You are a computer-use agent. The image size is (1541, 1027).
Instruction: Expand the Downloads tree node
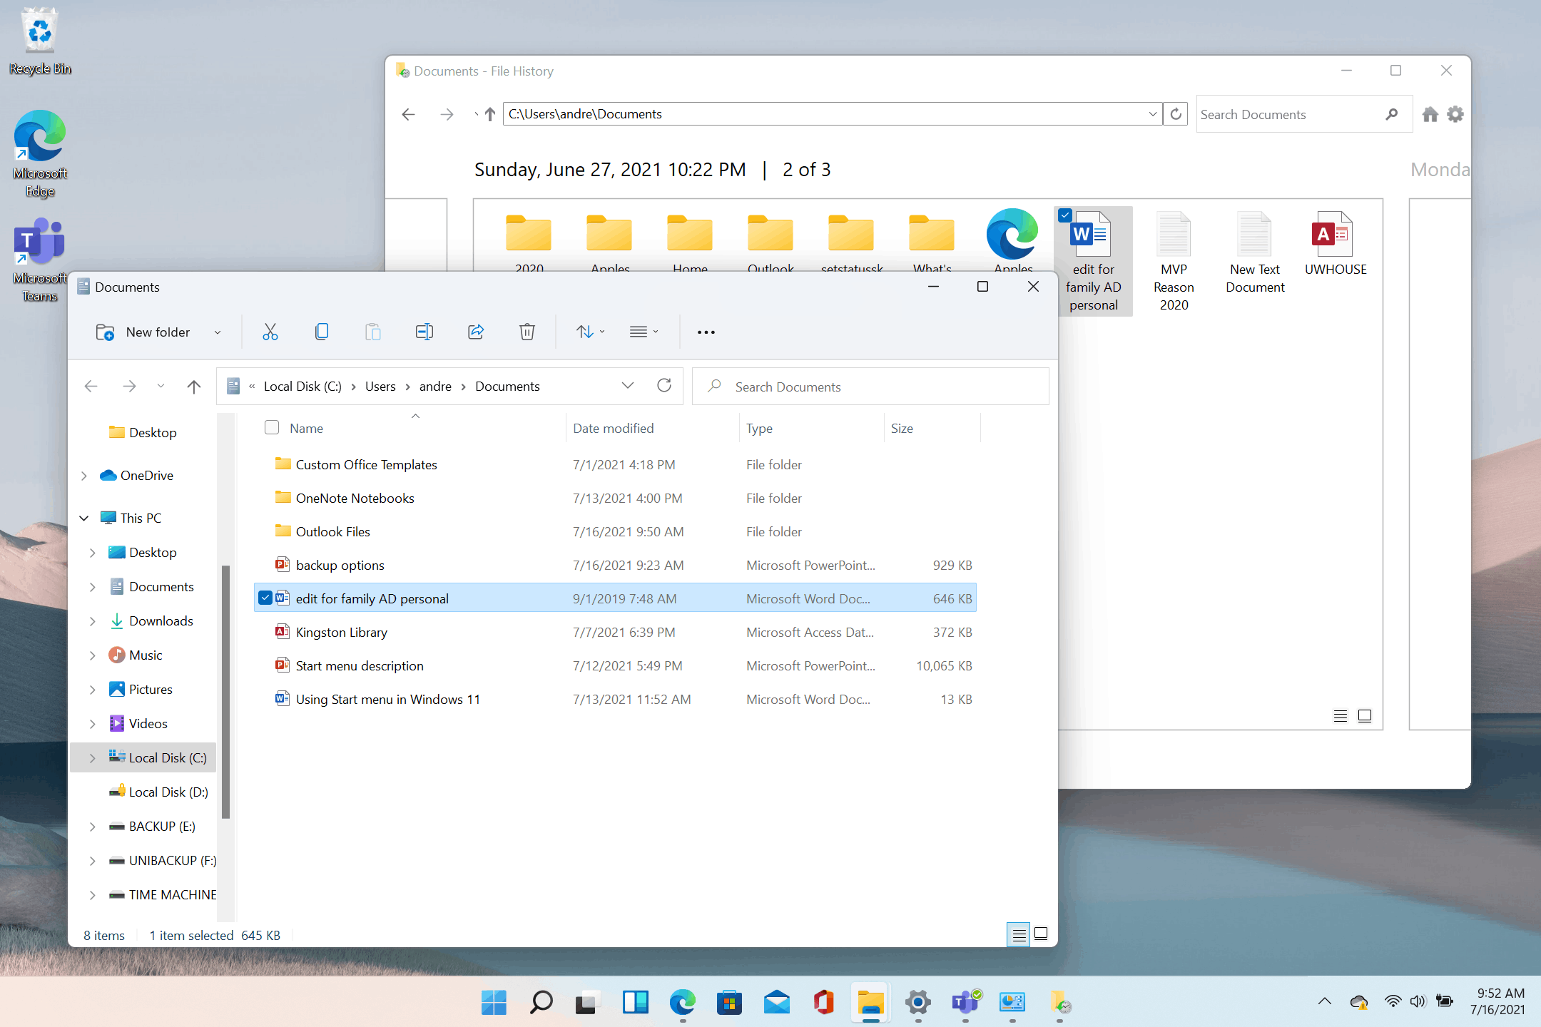[93, 621]
